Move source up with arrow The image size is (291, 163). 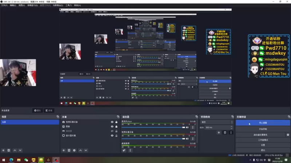point(80,150)
